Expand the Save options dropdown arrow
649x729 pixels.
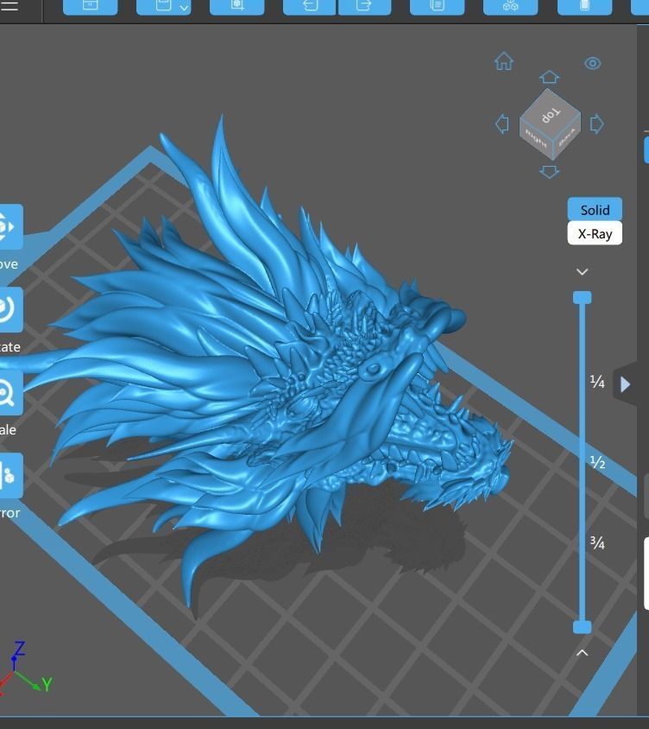coord(185,8)
